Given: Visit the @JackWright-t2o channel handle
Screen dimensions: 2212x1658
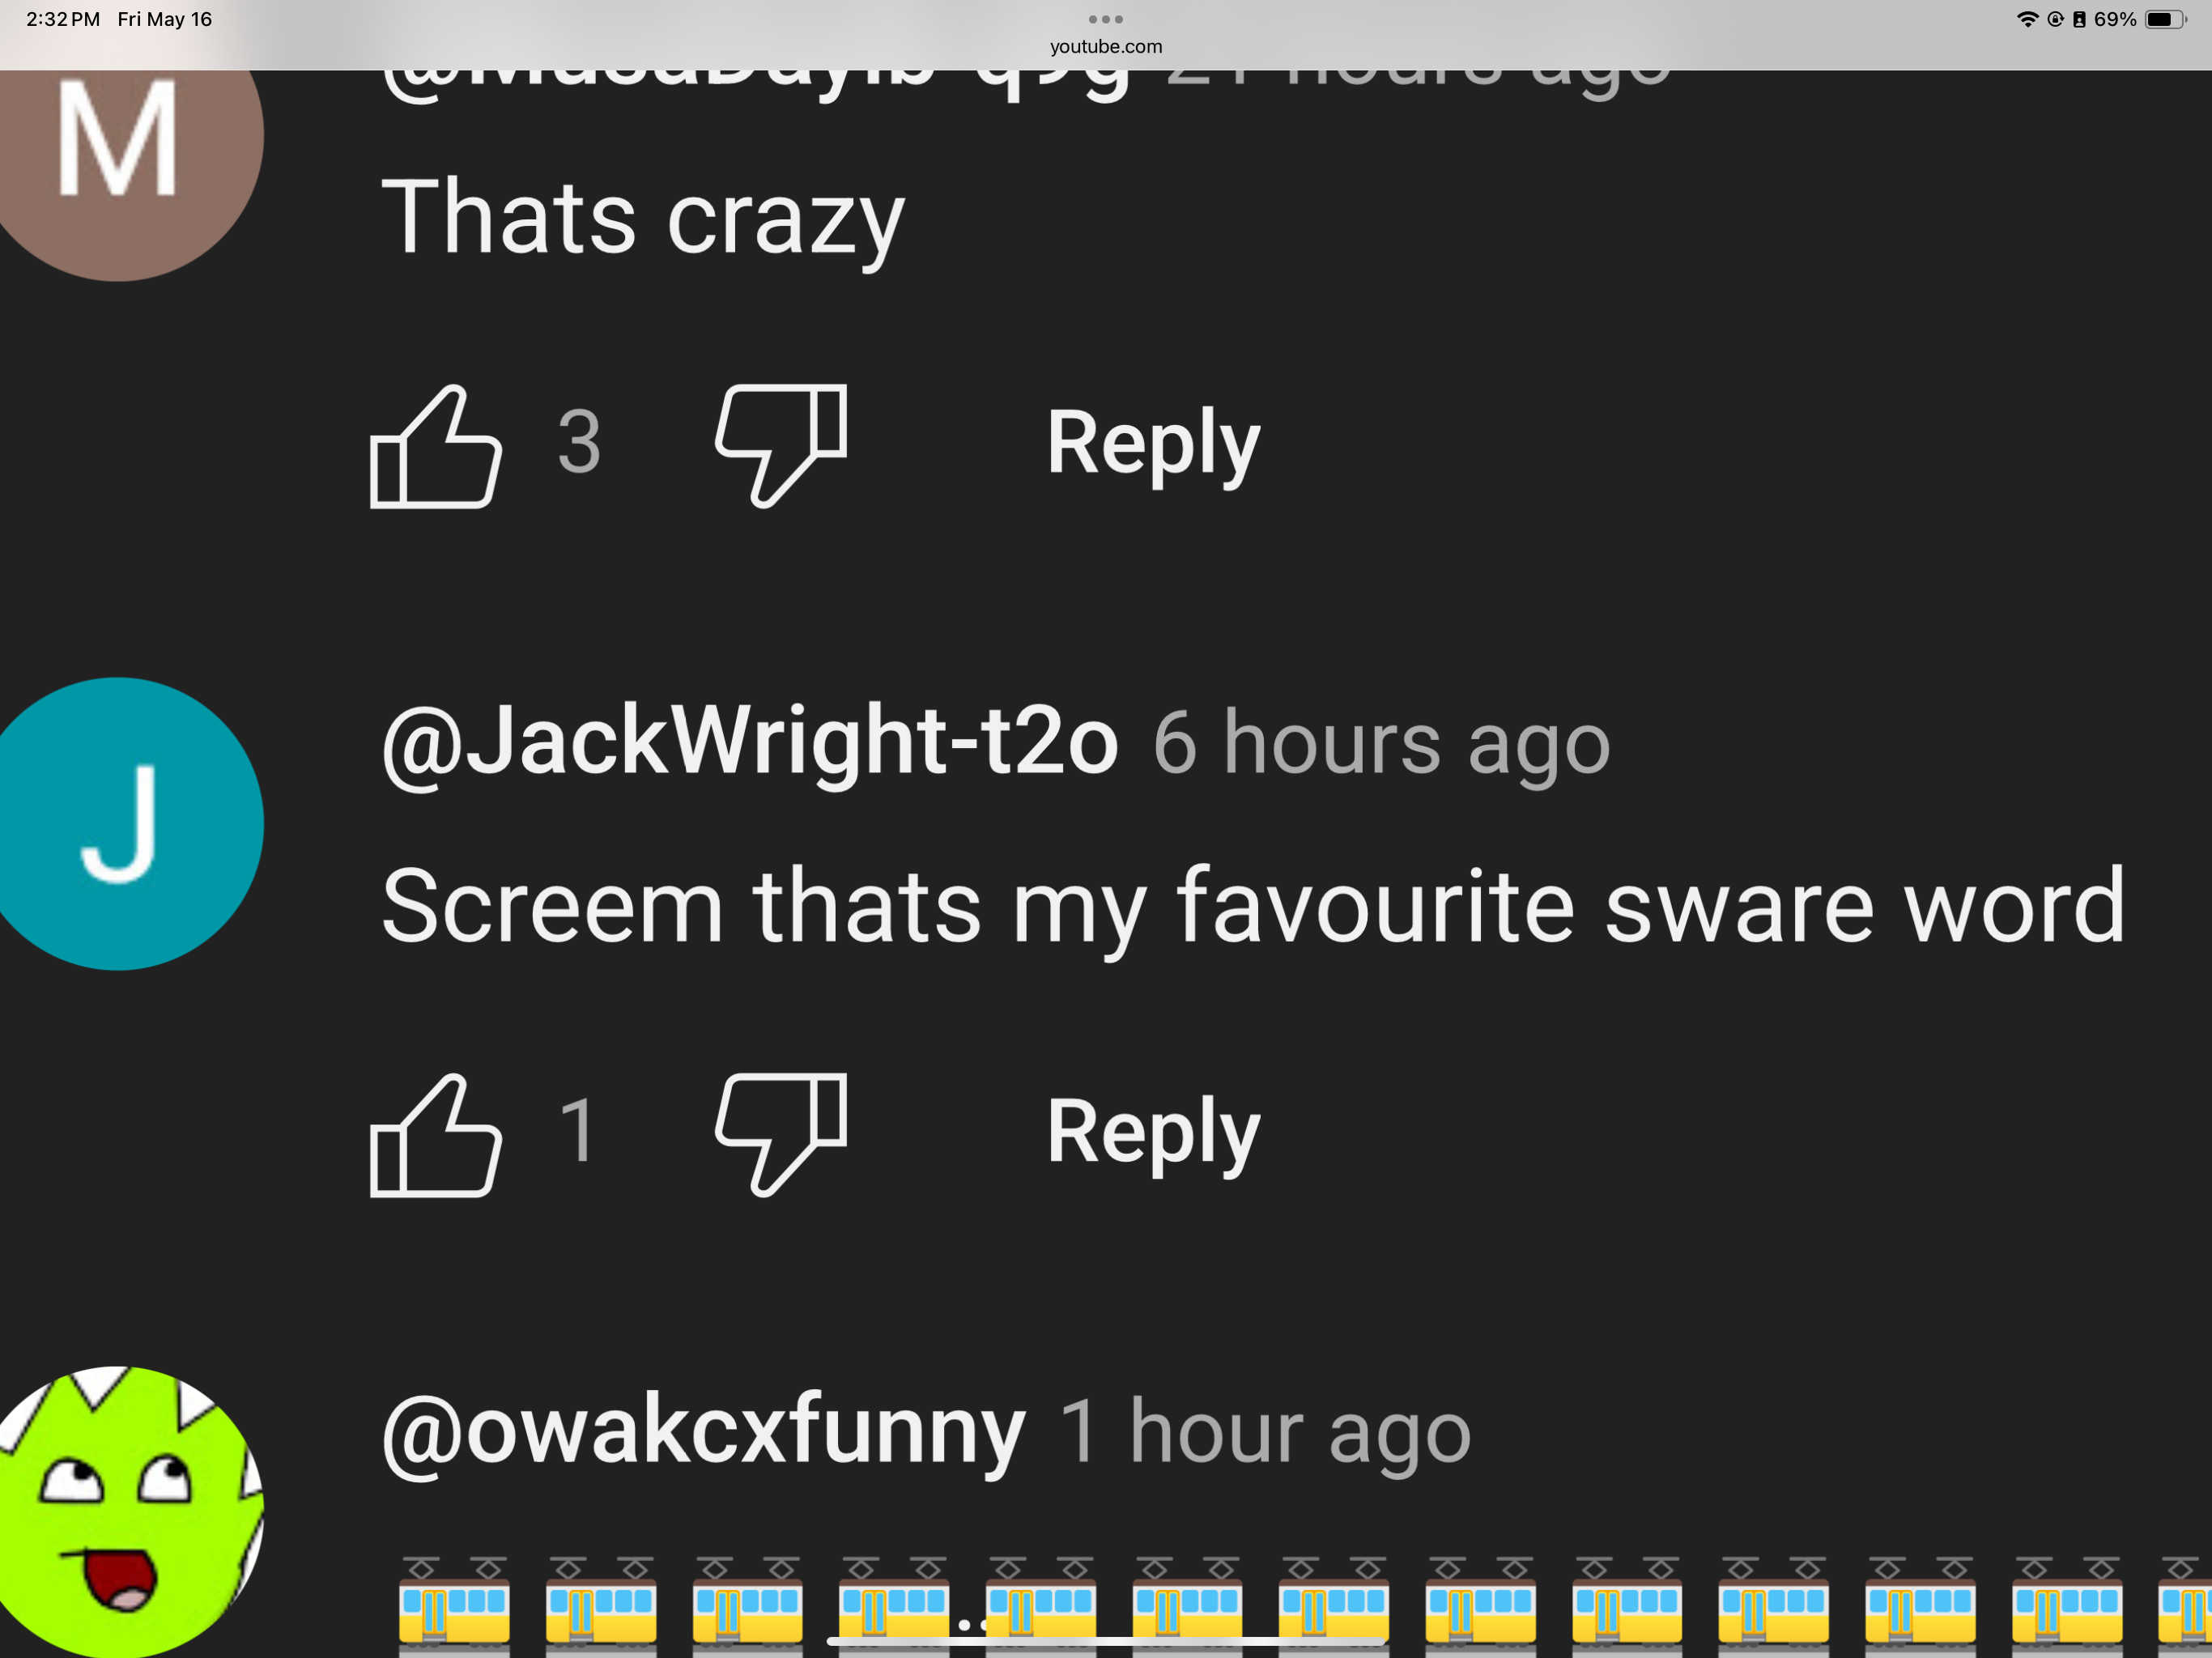Looking at the screenshot, I should coord(750,742).
